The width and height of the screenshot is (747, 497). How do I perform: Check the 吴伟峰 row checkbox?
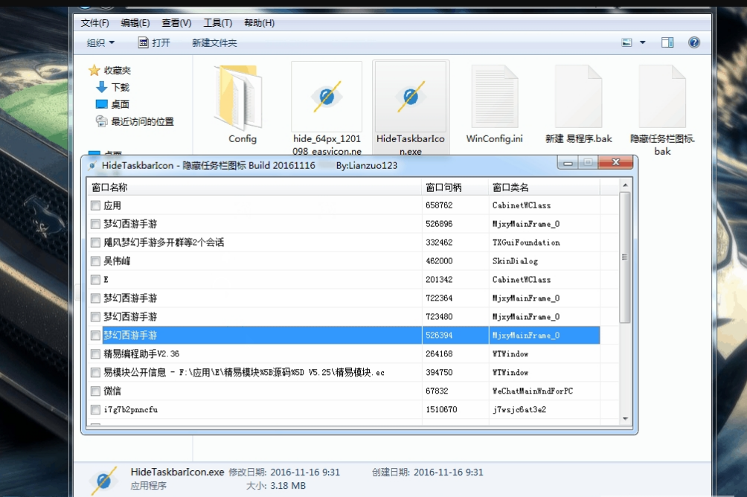pyautogui.click(x=95, y=261)
